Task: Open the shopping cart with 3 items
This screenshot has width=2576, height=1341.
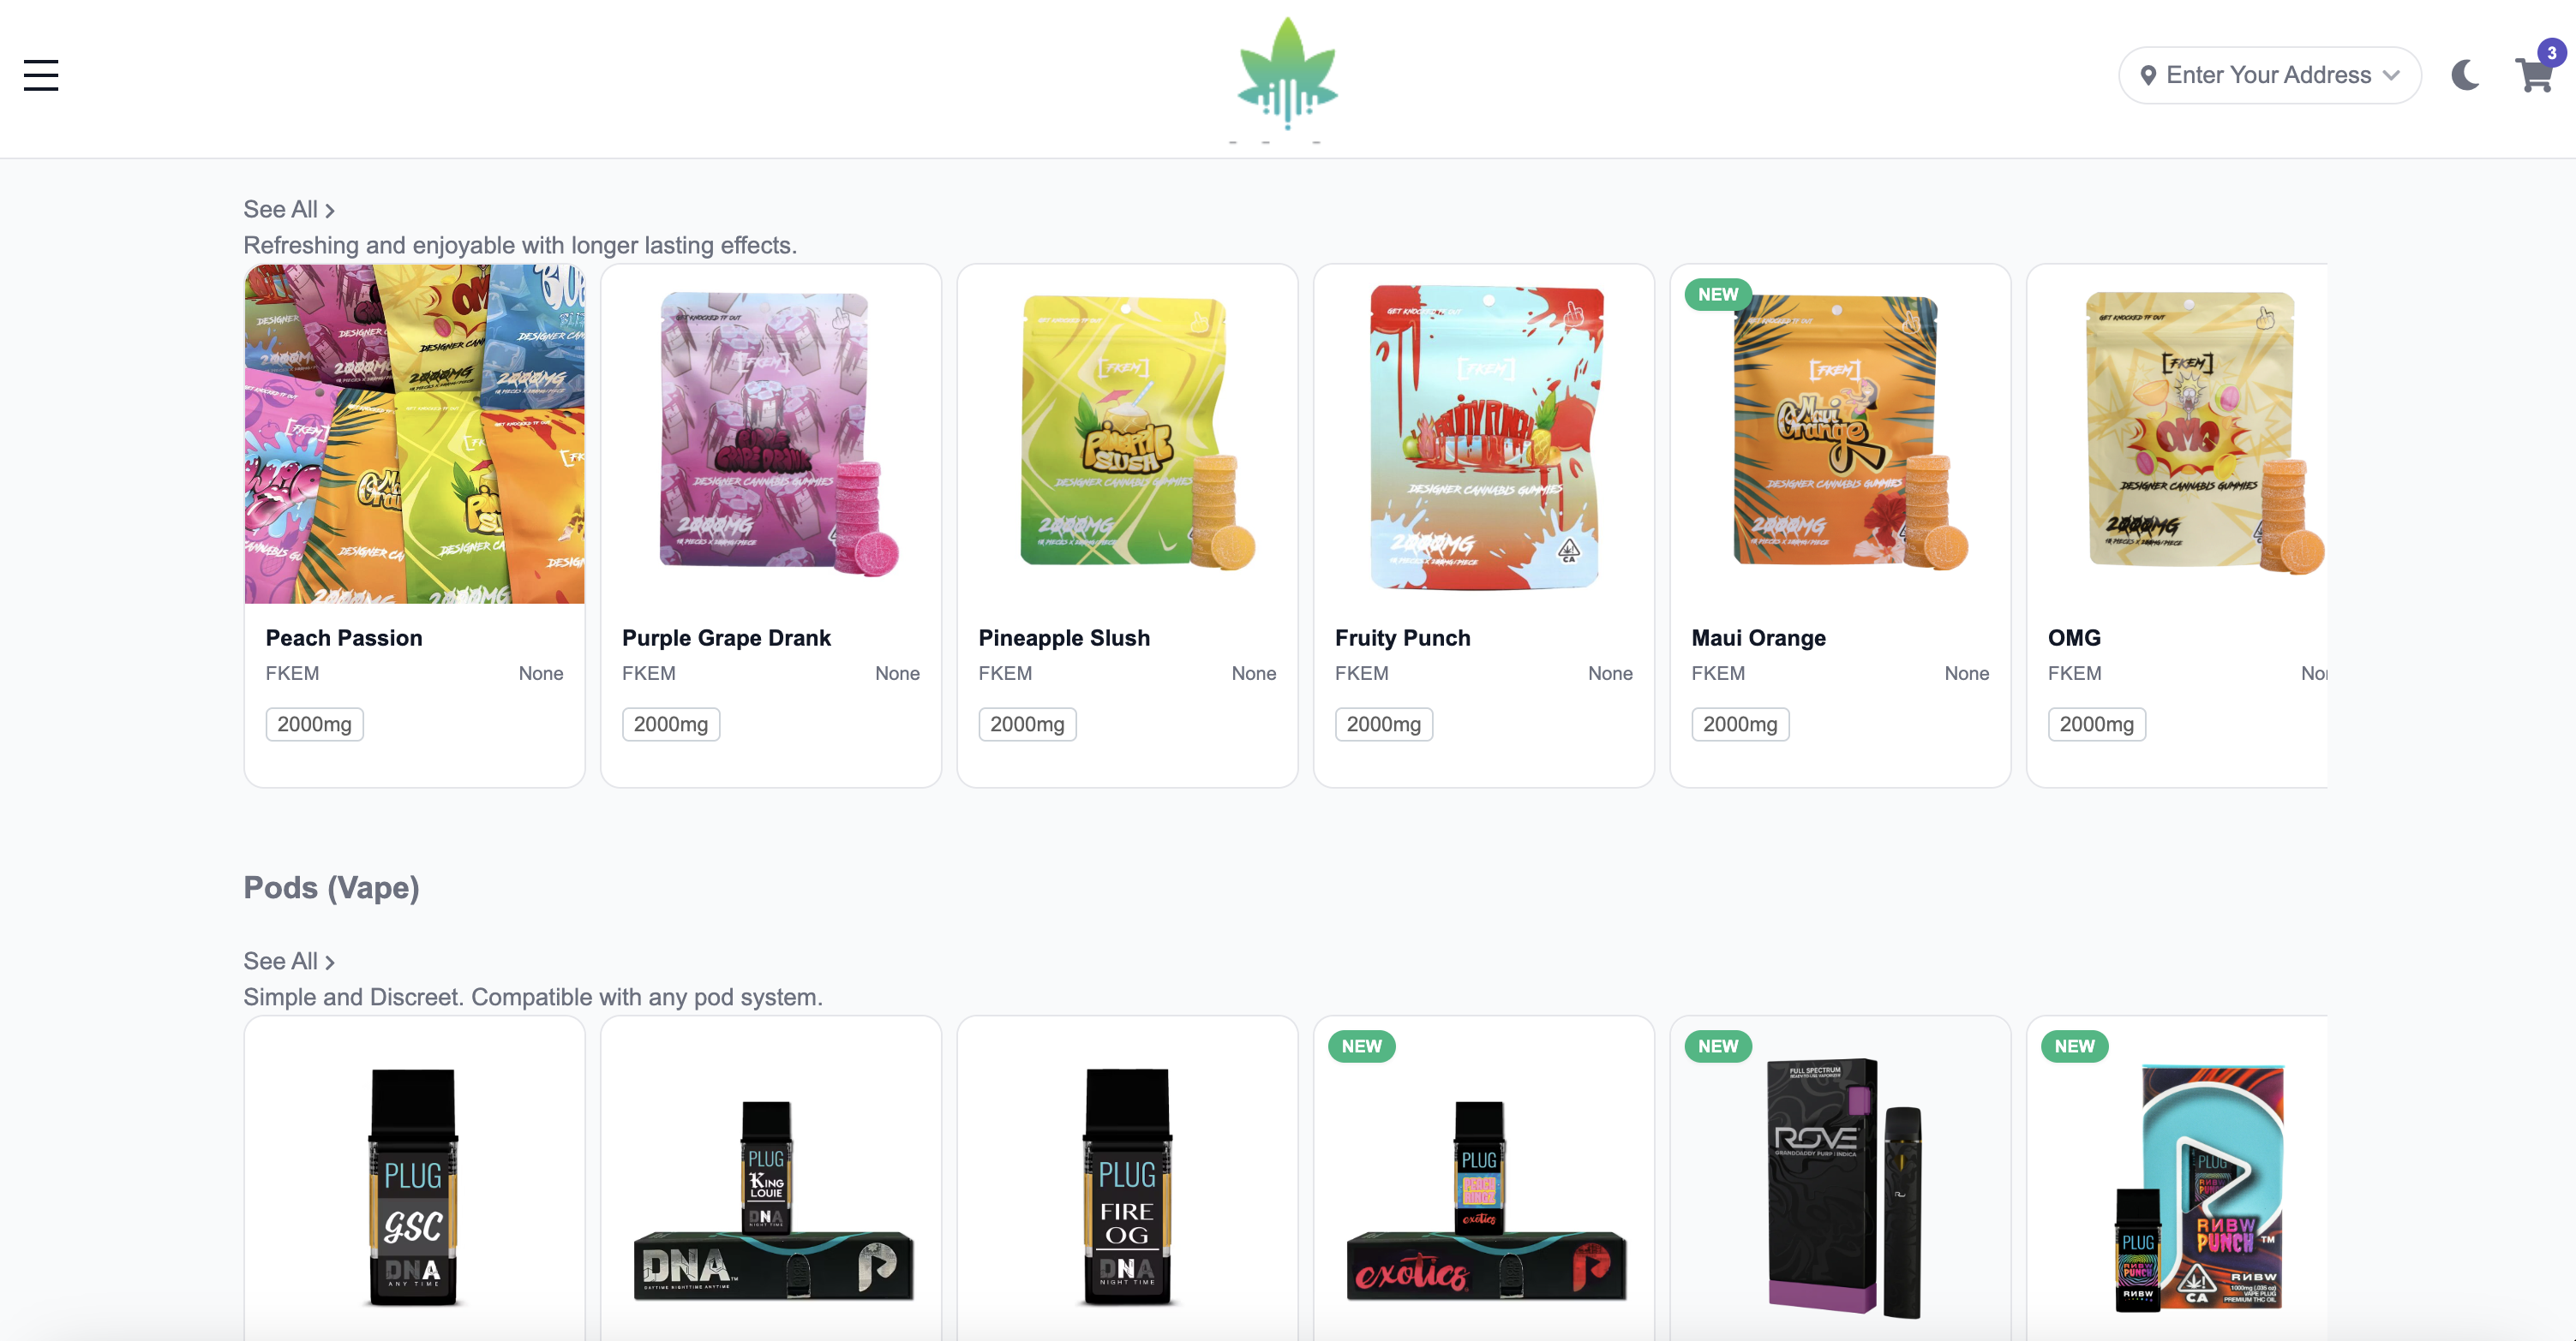Action: coord(2537,73)
